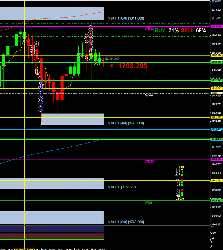Click the 1803.685 axis value
Screen dimensions: 223x250
coord(216,44)
